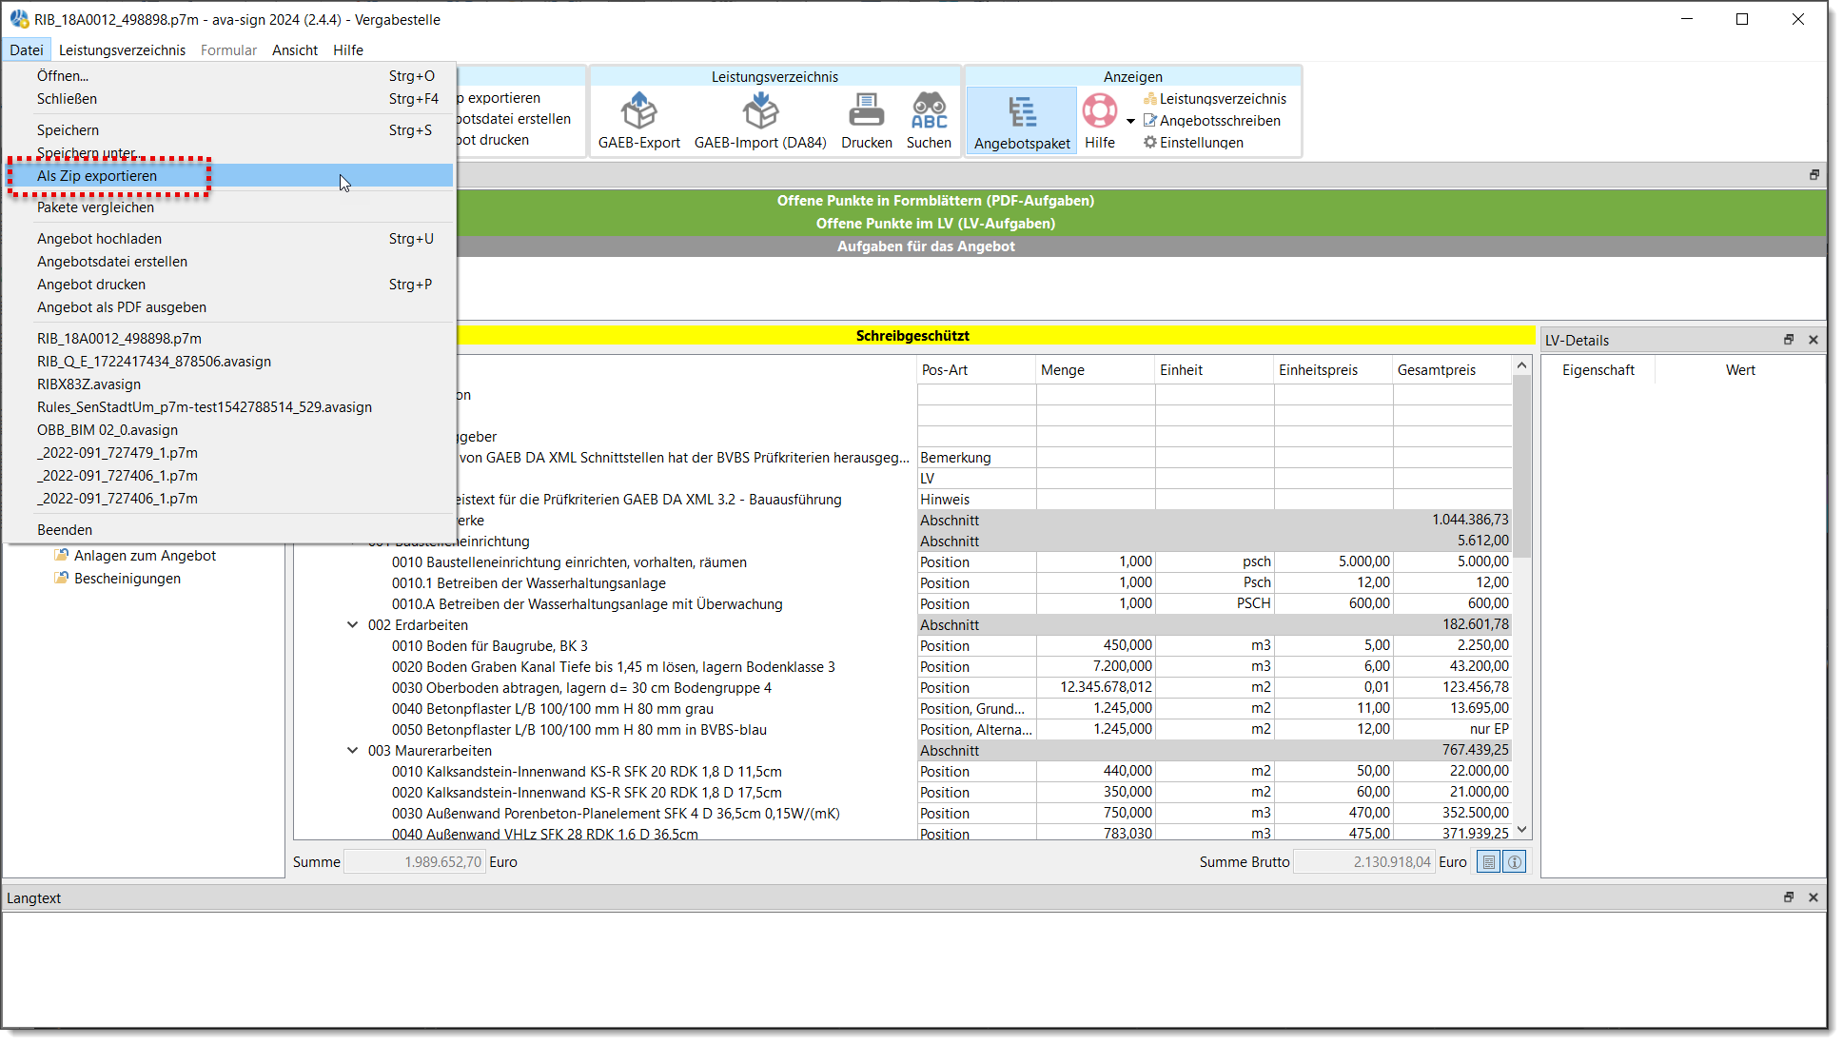Open the Hilfe menu in menu bar
This screenshot has width=1843, height=1044.
click(x=348, y=50)
